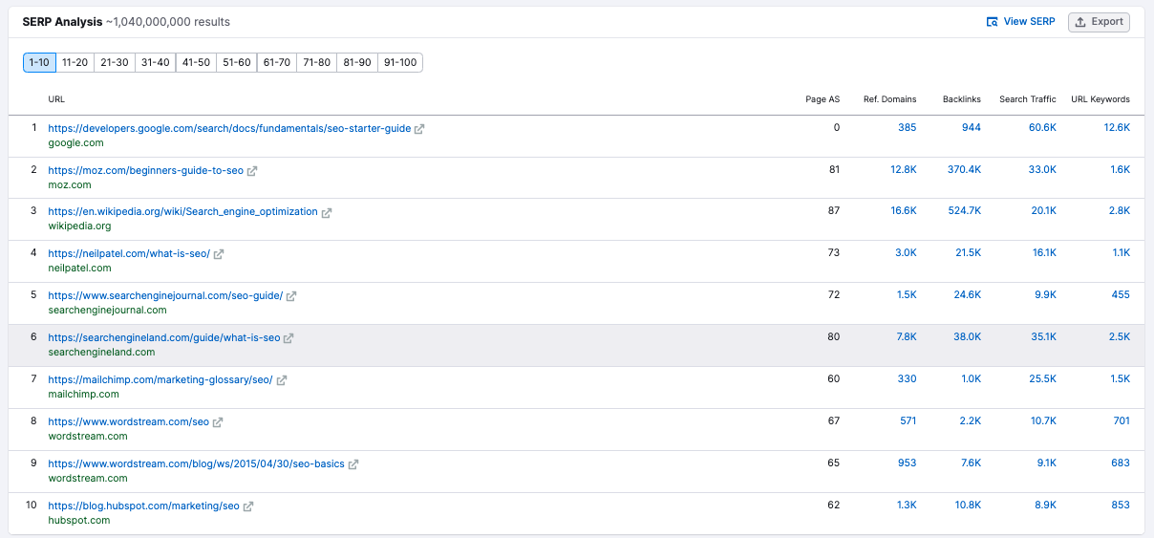Switch to results 61-70
The image size is (1154, 538).
tap(277, 62)
